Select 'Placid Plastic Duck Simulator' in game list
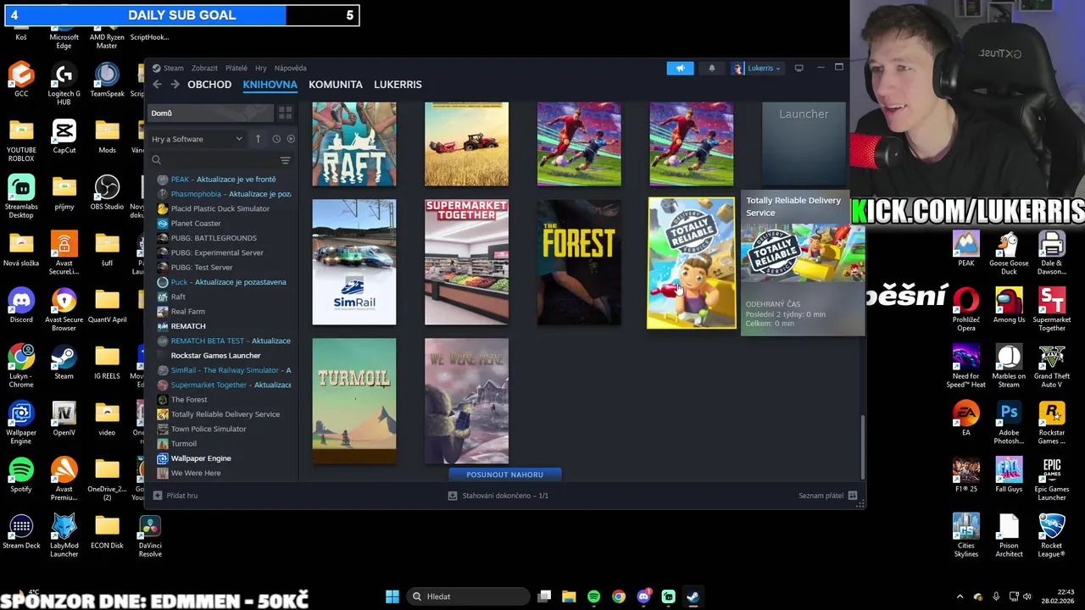The width and height of the screenshot is (1085, 610). (x=220, y=208)
